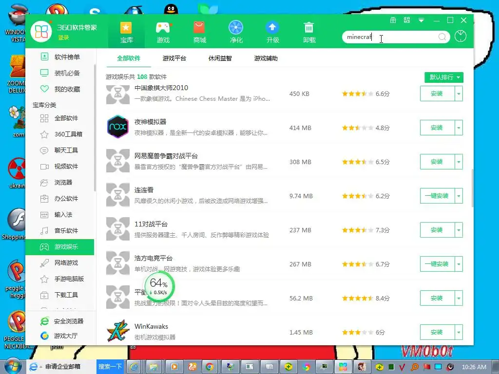Click 一键安装 for 浩方电竞平台
Screen dimensions: 499x374
[x=437, y=264]
